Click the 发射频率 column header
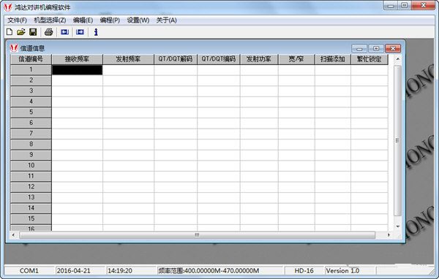This screenshot has width=439, height=279. tap(128, 59)
